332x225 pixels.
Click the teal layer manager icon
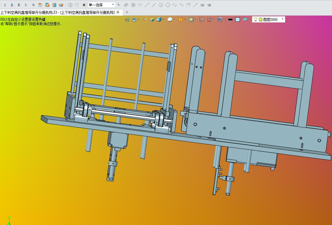[x=245, y=19]
